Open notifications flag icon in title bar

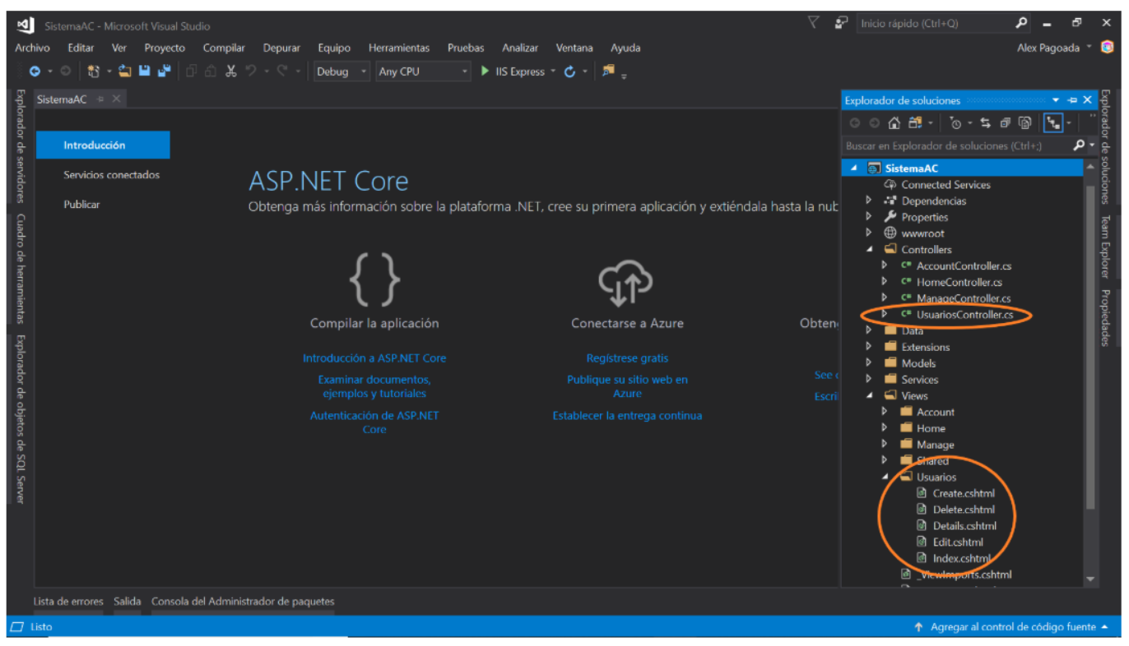(x=813, y=23)
